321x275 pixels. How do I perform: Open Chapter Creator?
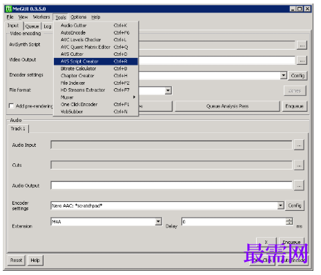pyautogui.click(x=96, y=76)
